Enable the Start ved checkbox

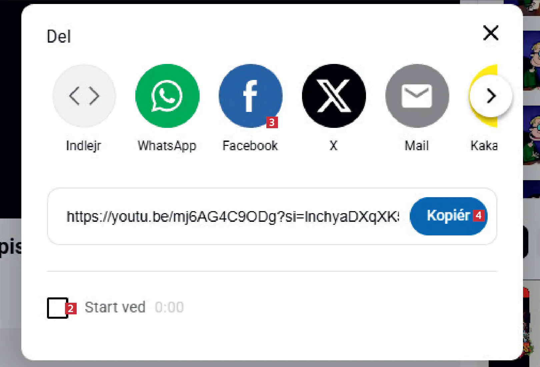tap(58, 308)
